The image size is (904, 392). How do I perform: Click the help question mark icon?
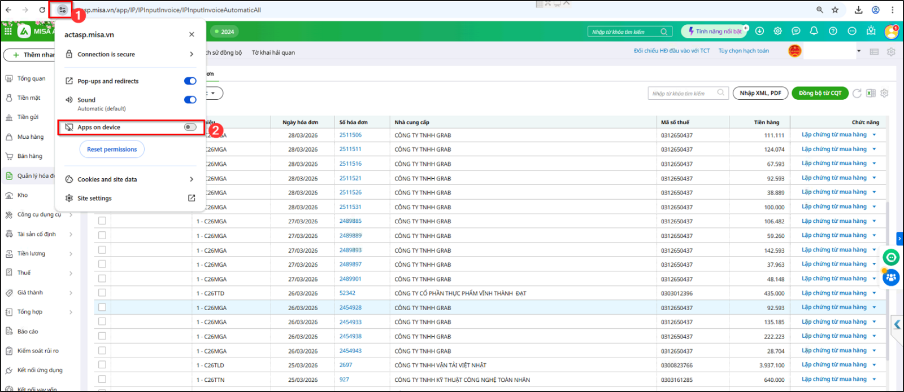click(833, 31)
